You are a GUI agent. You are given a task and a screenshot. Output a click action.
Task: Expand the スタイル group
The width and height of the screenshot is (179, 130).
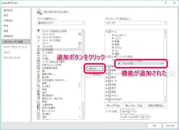(x=113, y=48)
